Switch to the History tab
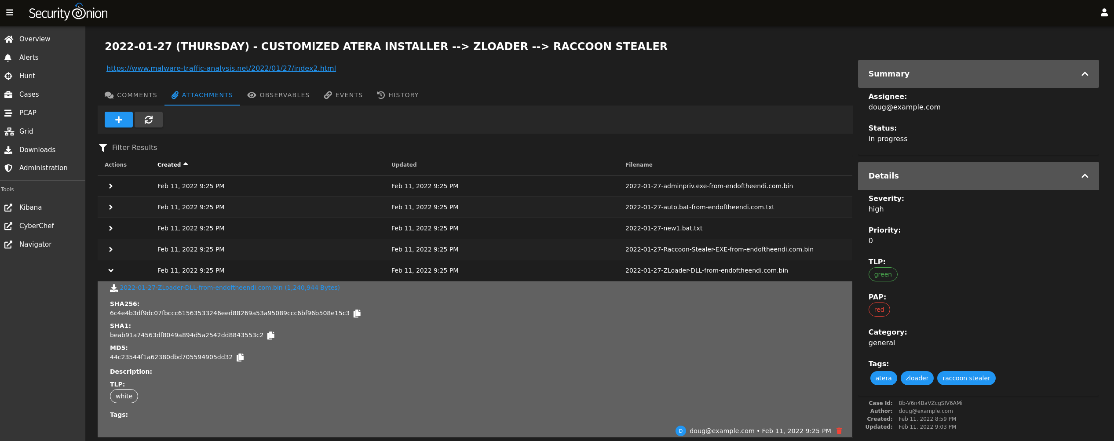 click(398, 95)
